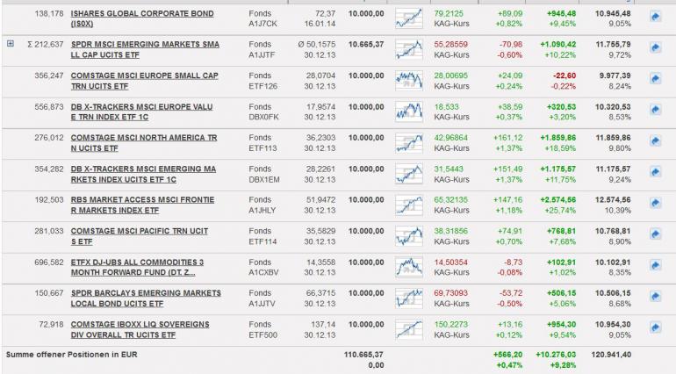Expand the SPDR MSCI Emerging Markets position
Viewport: 676px width, 374px height.
click(11, 42)
